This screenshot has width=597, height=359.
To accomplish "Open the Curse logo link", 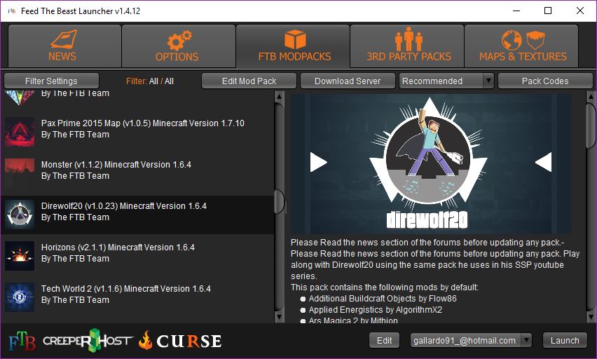I will (x=180, y=340).
